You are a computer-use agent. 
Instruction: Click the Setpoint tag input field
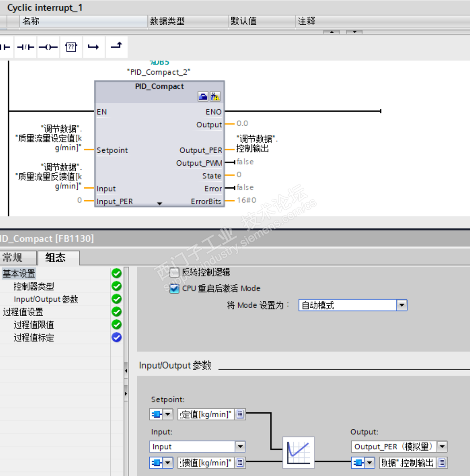click(205, 414)
